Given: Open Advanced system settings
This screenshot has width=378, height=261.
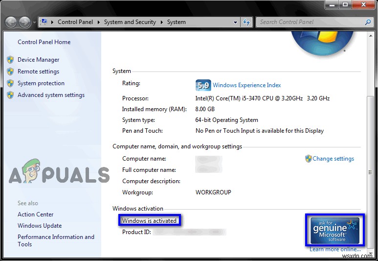Looking at the screenshot, I should pos(51,95).
